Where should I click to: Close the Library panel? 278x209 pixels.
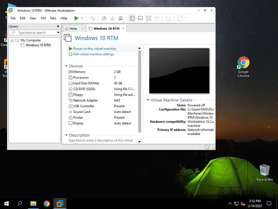pyautogui.click(x=58, y=26)
